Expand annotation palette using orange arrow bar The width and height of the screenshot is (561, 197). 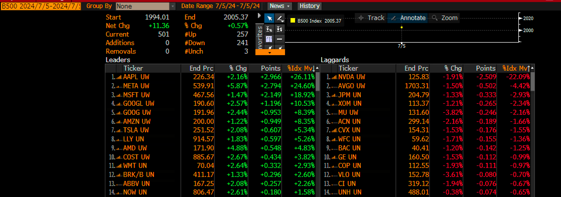tap(270, 52)
